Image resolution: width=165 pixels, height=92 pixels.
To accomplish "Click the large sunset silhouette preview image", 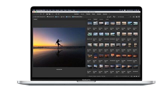I will point(59,47).
